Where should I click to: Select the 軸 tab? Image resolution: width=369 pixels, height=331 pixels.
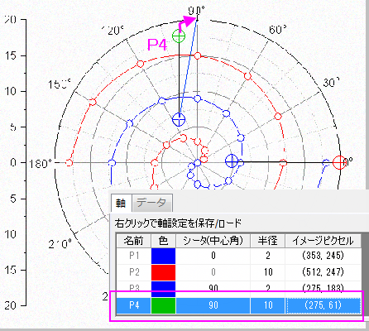click(x=121, y=203)
